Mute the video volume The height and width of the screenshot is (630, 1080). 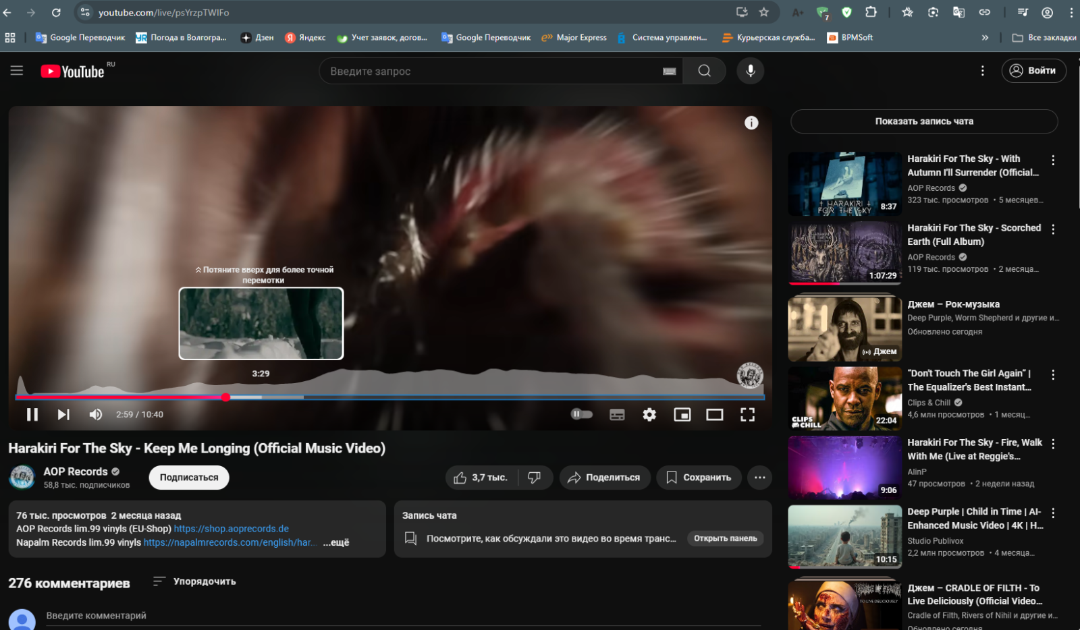96,414
